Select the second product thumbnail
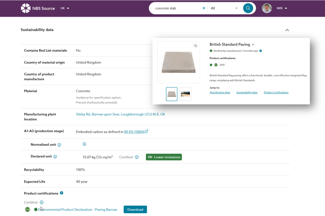The image size is (325, 216). [186, 94]
